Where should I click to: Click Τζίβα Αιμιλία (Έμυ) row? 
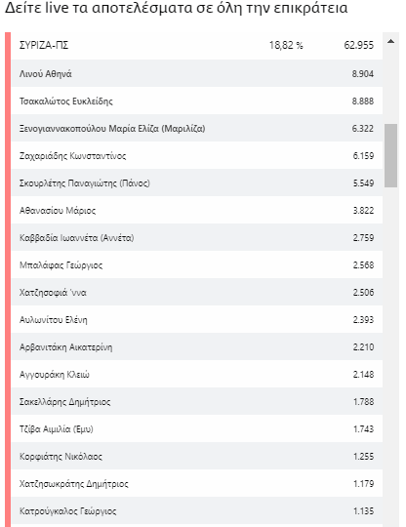(x=197, y=428)
